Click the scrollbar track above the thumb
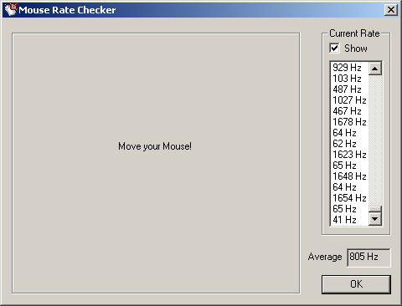Viewport: 402px width, 306px height. [x=375, y=140]
